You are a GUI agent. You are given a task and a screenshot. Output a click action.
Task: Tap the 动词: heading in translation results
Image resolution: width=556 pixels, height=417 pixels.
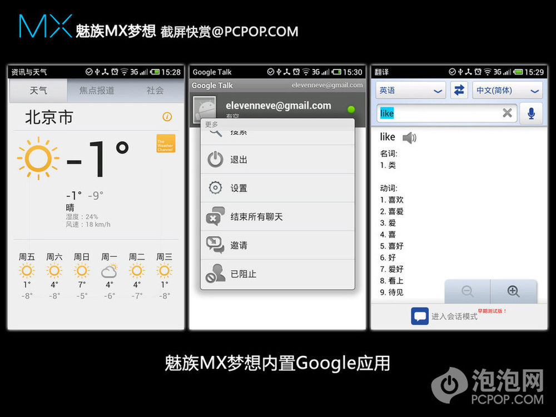pyautogui.click(x=389, y=188)
